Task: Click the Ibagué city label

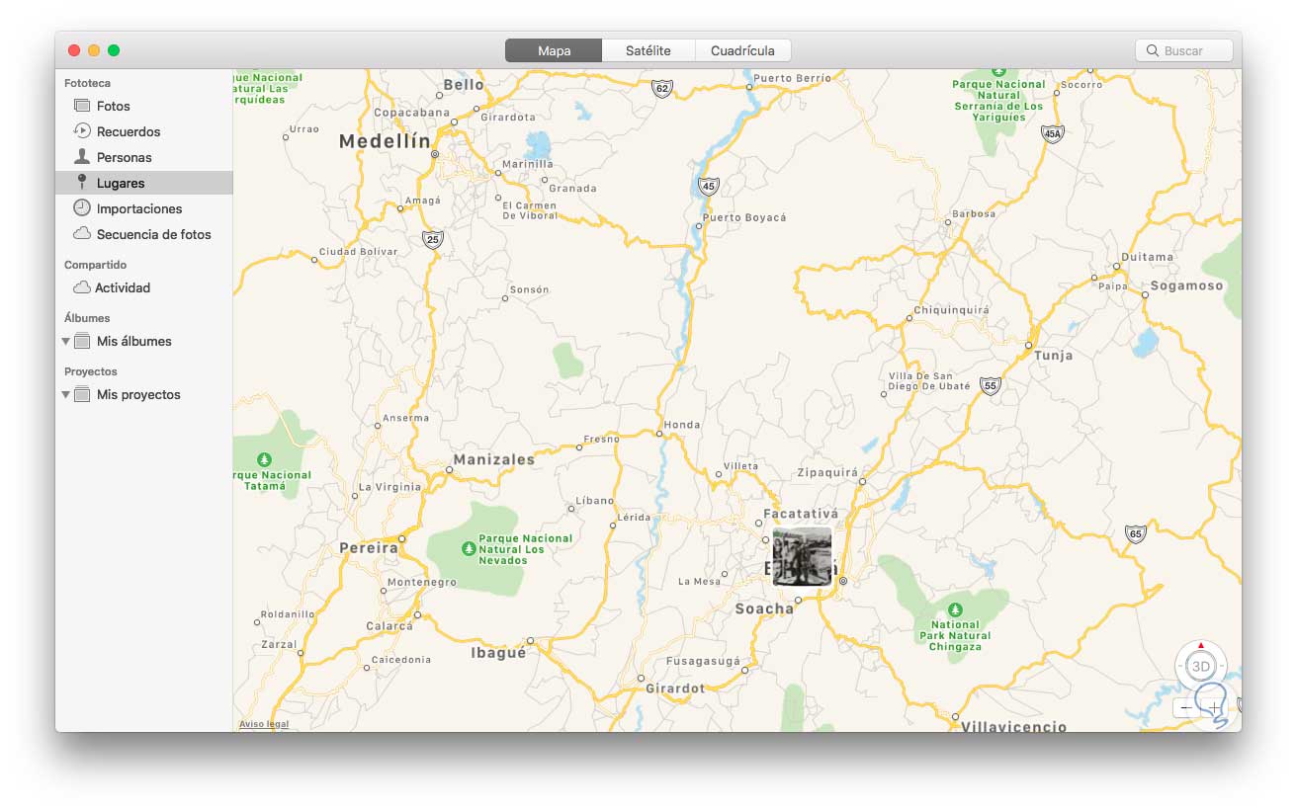Action: coord(498,653)
